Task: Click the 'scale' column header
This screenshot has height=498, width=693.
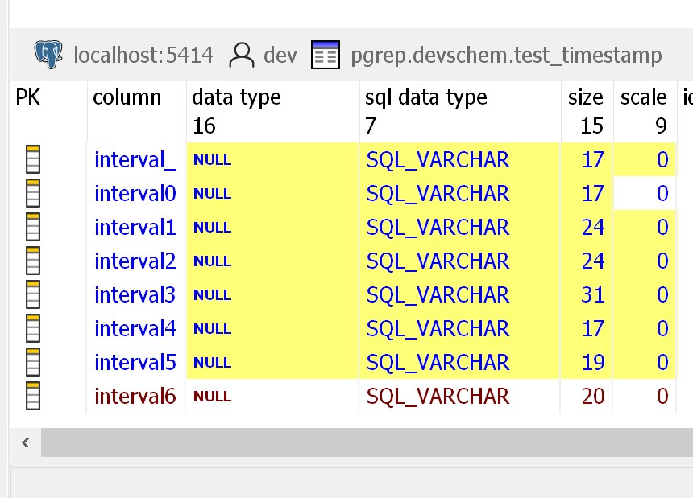Action: pos(643,97)
